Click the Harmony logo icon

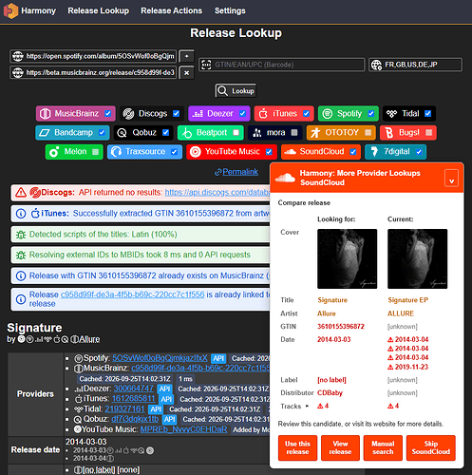click(10, 10)
